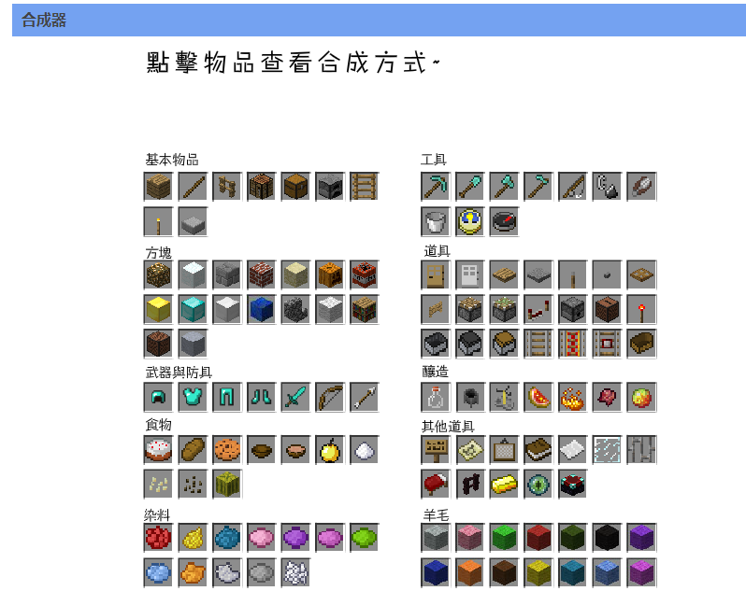This screenshot has height=605, width=746.
Task: Open the crafting table recipe
Action: pos(261,187)
